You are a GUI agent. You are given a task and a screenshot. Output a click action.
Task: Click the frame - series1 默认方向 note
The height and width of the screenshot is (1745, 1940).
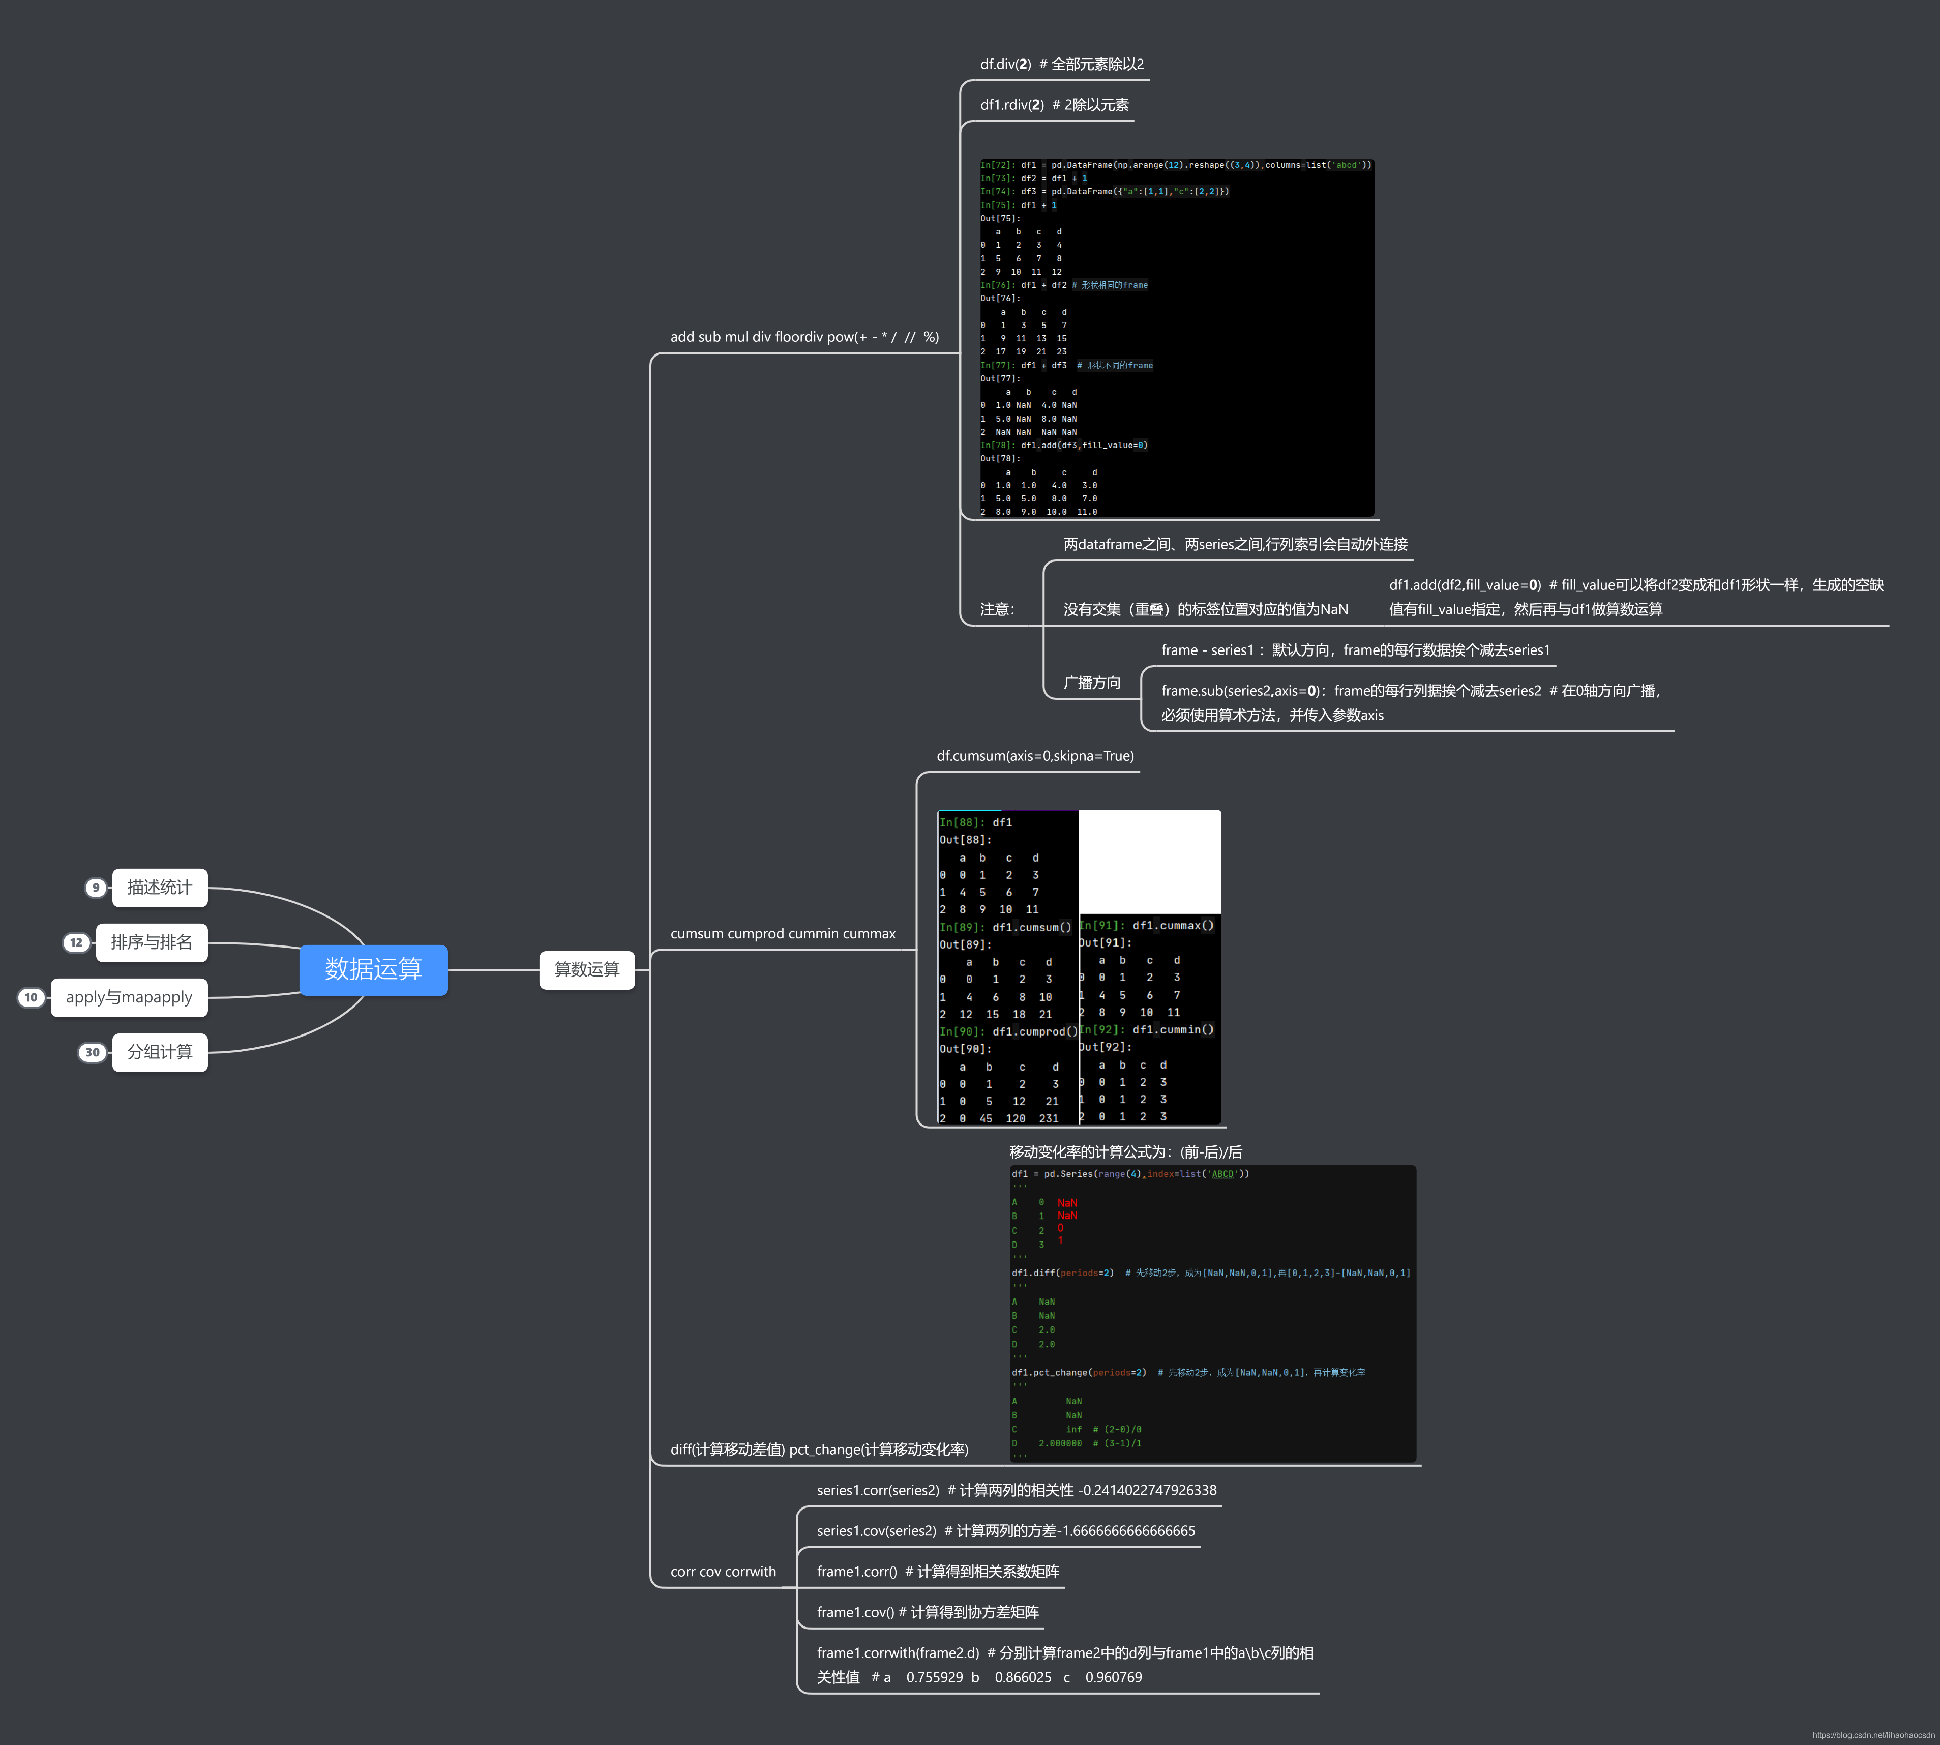pos(1355,649)
